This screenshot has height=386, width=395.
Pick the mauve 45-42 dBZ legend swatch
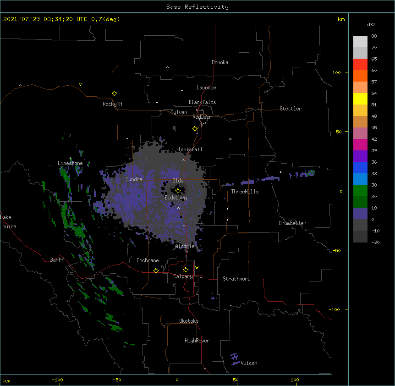click(360, 133)
